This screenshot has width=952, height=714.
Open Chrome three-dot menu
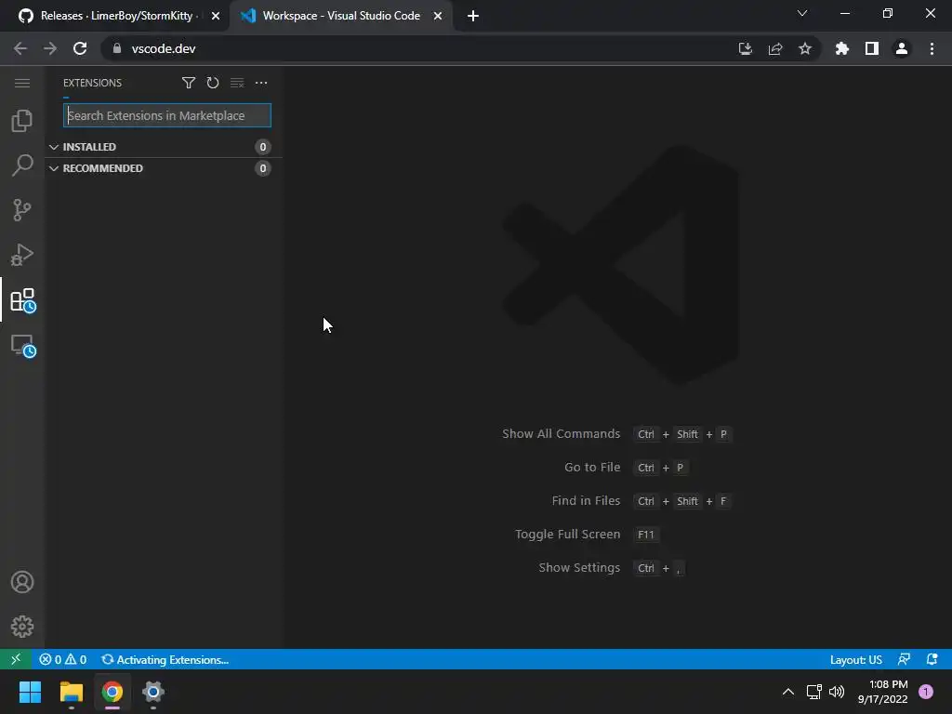coord(932,48)
